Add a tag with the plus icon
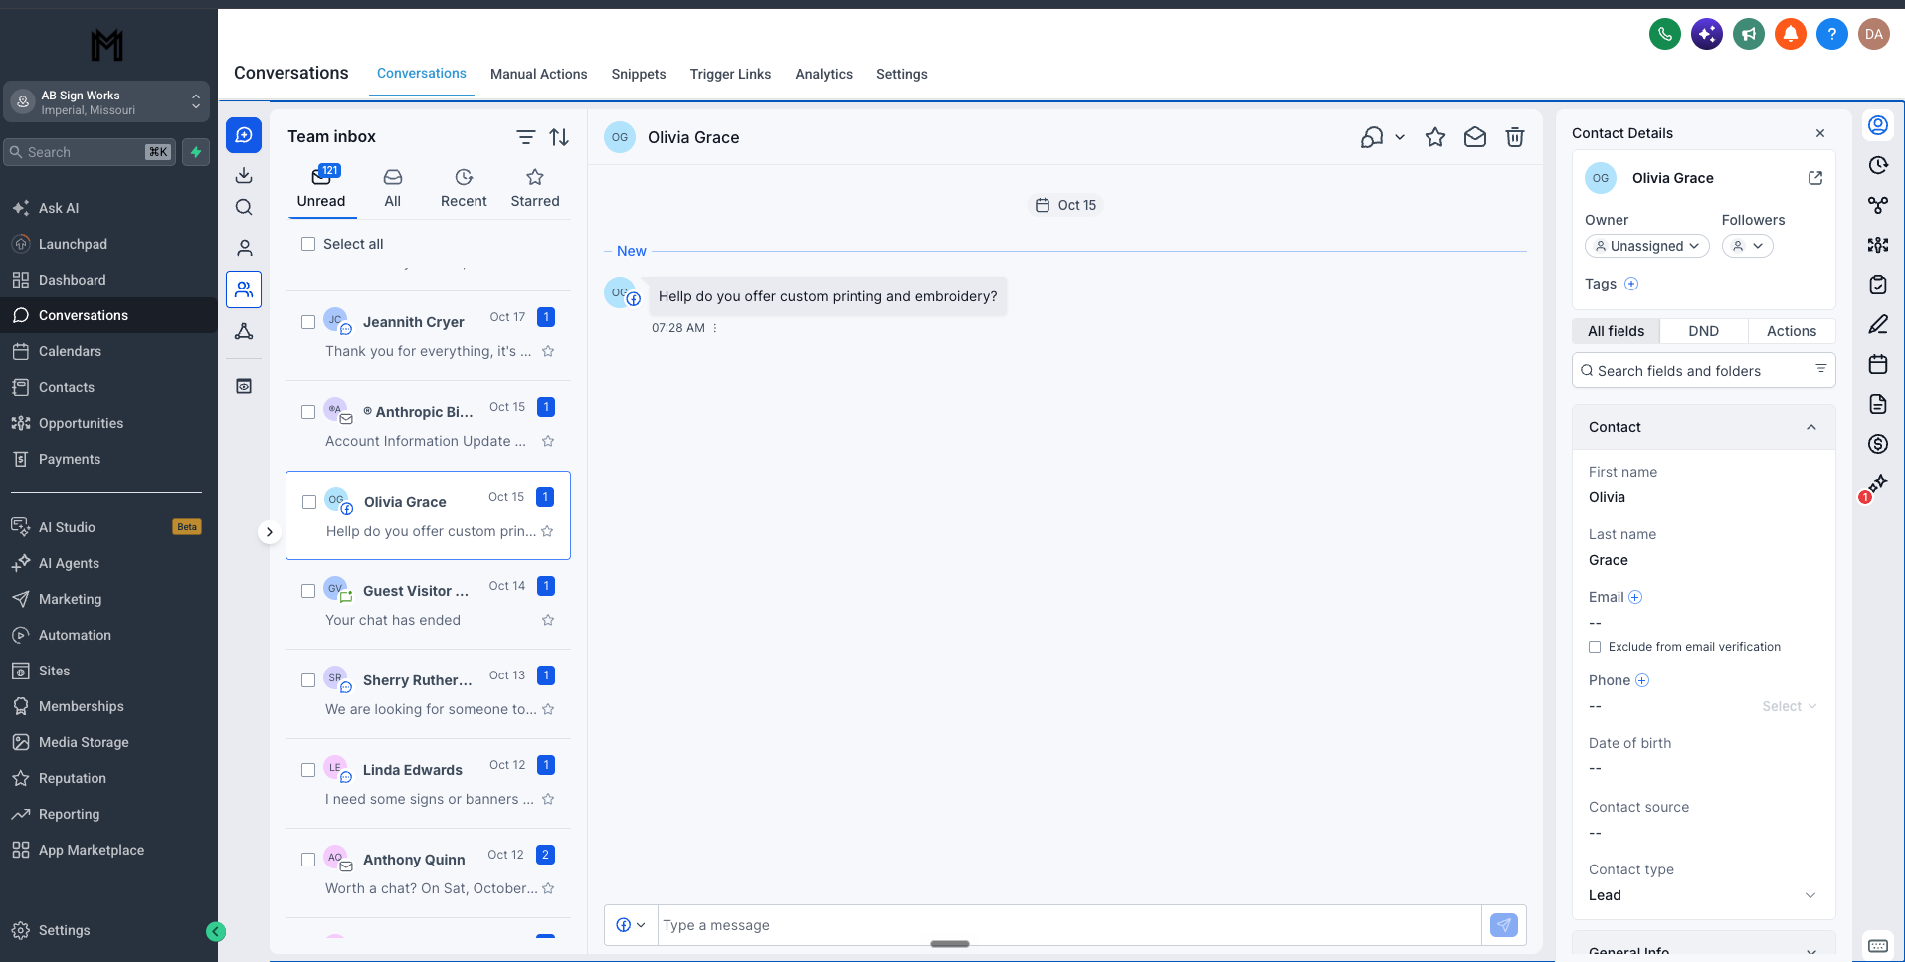1905x962 pixels. (x=1631, y=284)
